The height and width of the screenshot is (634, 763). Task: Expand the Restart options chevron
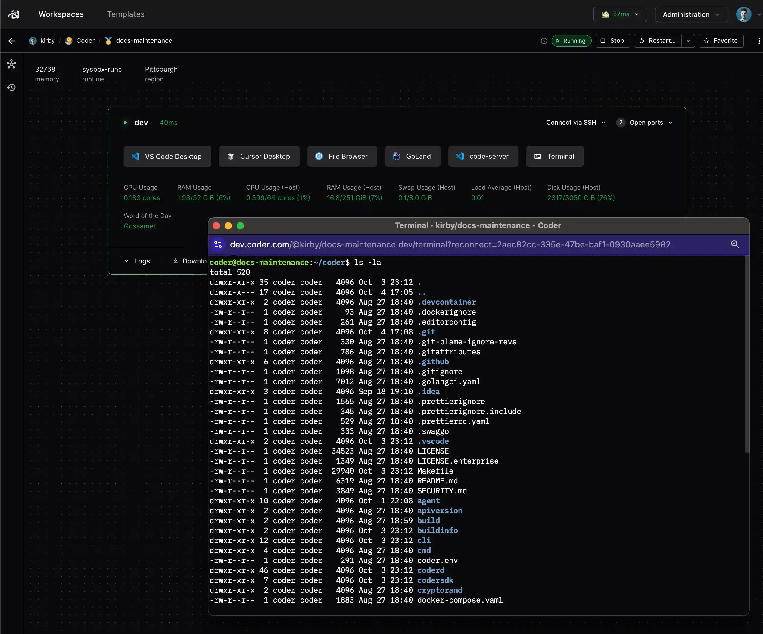coord(688,41)
